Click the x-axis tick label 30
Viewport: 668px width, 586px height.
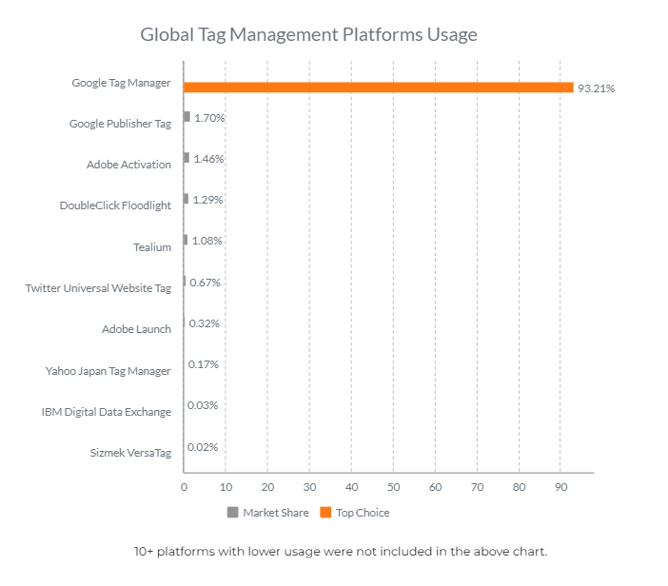[x=309, y=487]
